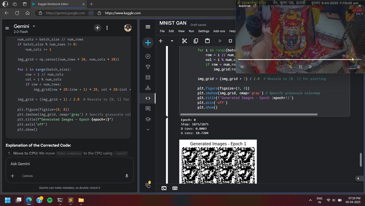Refresh the browser page
Screen dimensions: 365x206
(x=17, y=13)
